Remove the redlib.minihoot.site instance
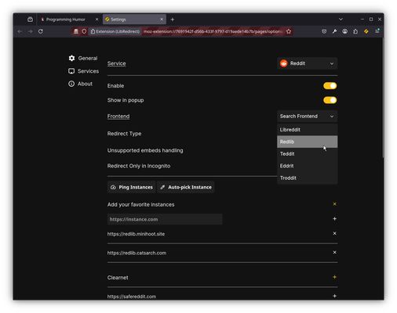 point(334,233)
